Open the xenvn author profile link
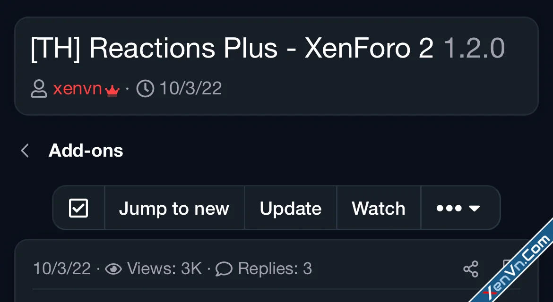 [x=78, y=89]
